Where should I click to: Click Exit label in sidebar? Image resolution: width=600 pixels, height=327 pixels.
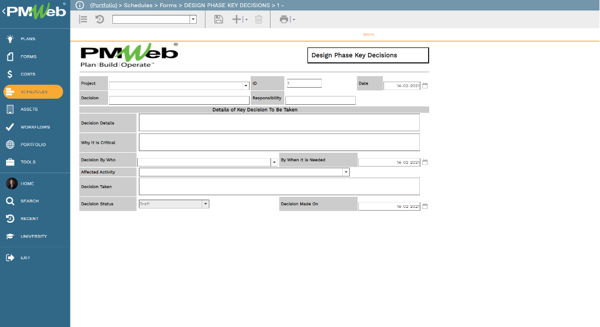click(x=25, y=258)
